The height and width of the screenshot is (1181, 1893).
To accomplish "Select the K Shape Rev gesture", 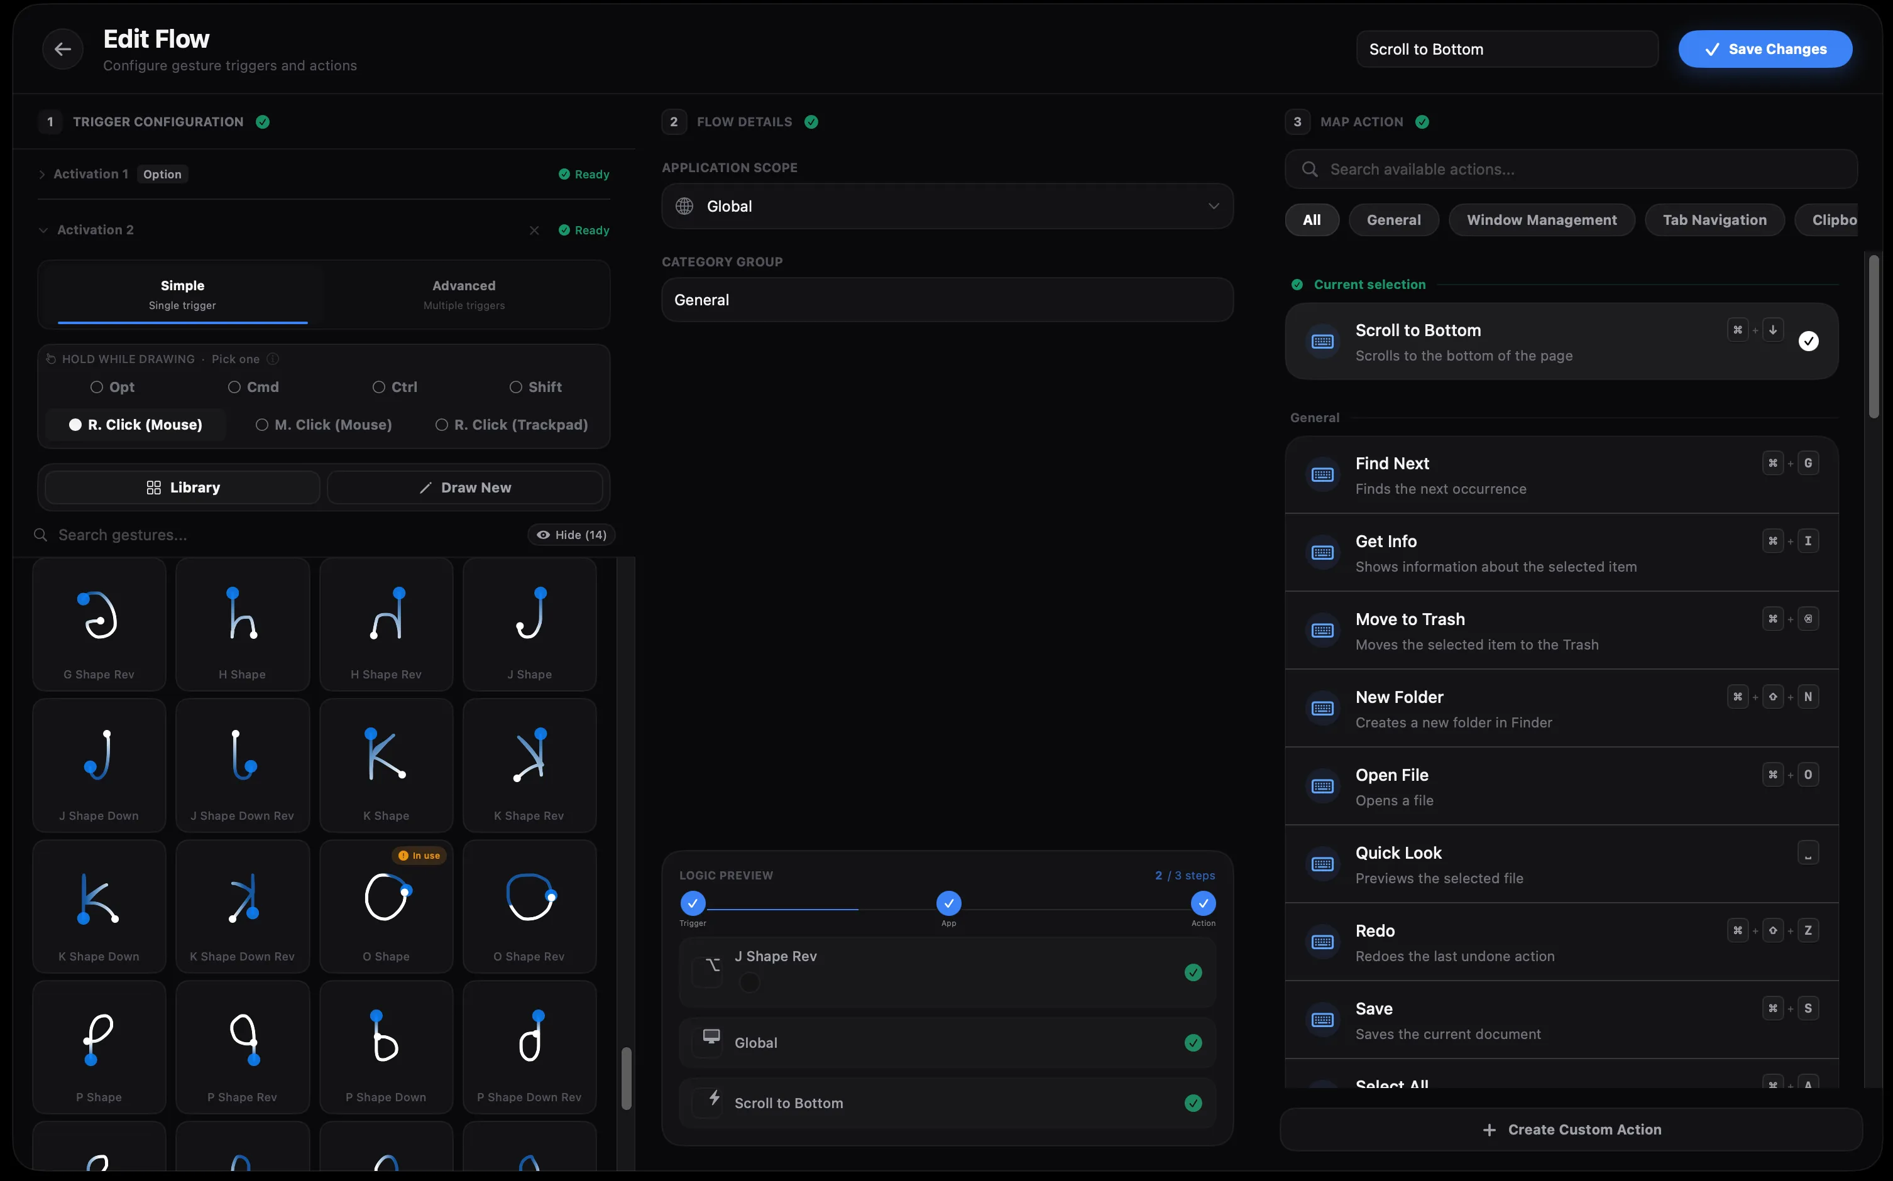I will pyautogui.click(x=530, y=766).
